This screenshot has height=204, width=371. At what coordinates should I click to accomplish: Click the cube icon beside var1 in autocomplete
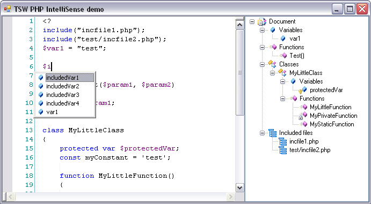tap(41, 112)
